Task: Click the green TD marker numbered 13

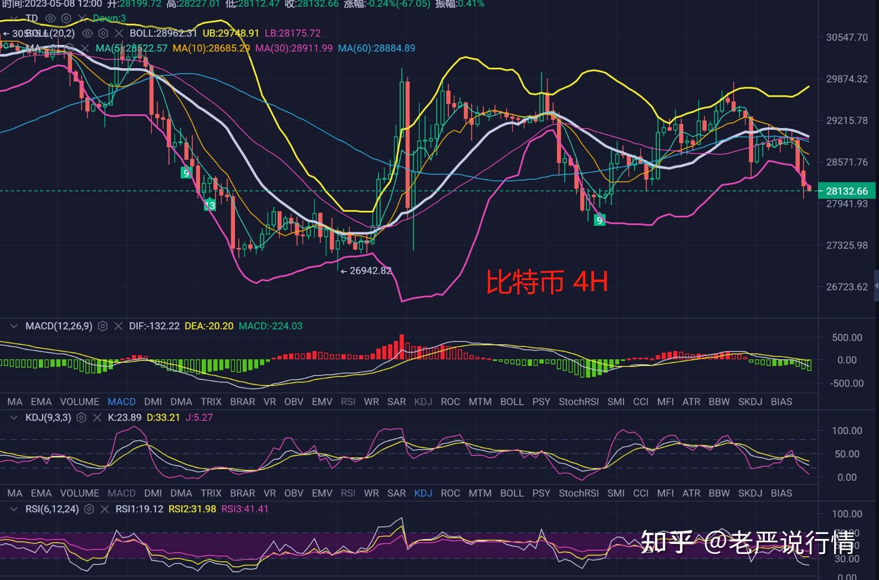Action: click(x=209, y=205)
